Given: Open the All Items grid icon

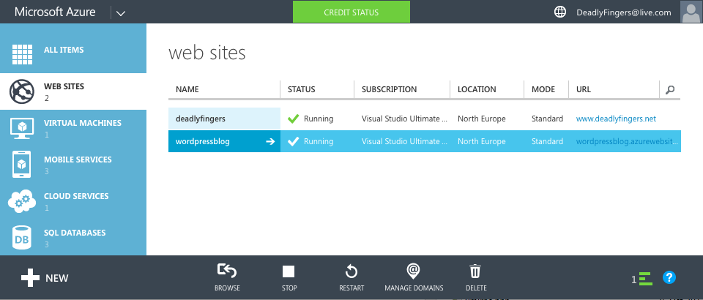Looking at the screenshot, I should (x=22, y=55).
